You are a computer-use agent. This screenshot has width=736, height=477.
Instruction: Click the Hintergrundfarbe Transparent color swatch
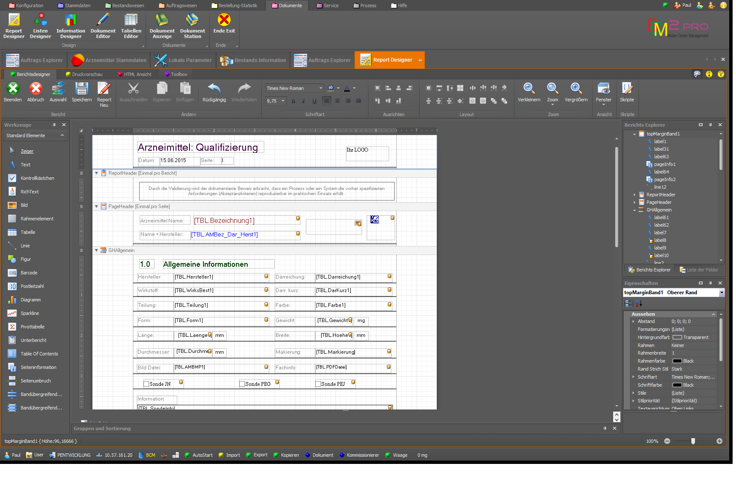point(677,337)
